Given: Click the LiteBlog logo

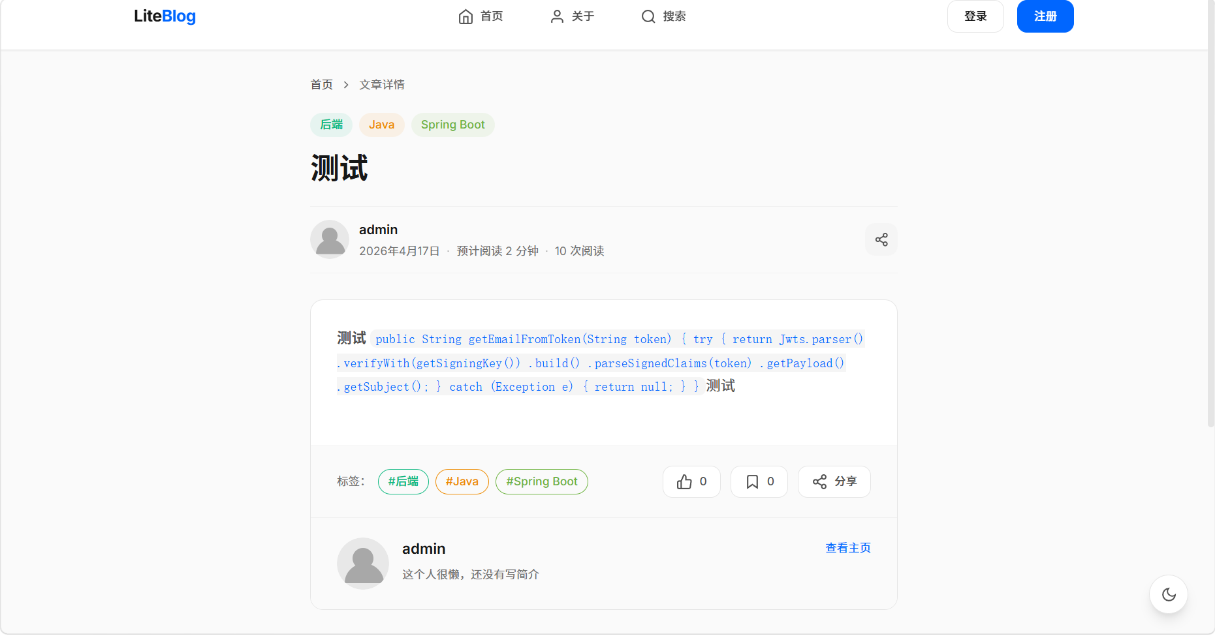Looking at the screenshot, I should click(165, 16).
